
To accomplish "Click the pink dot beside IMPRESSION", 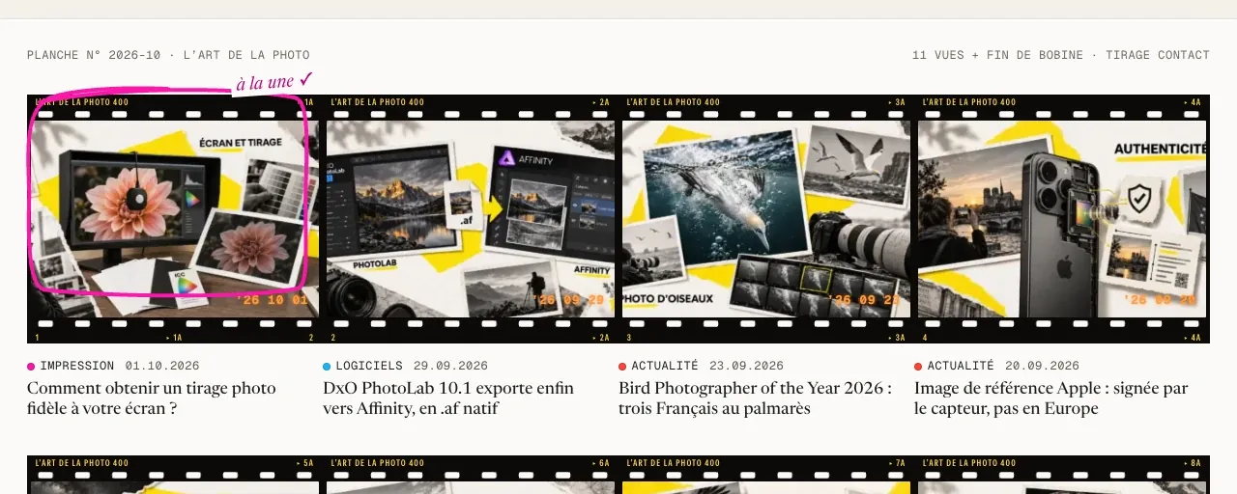I will click(x=31, y=367).
